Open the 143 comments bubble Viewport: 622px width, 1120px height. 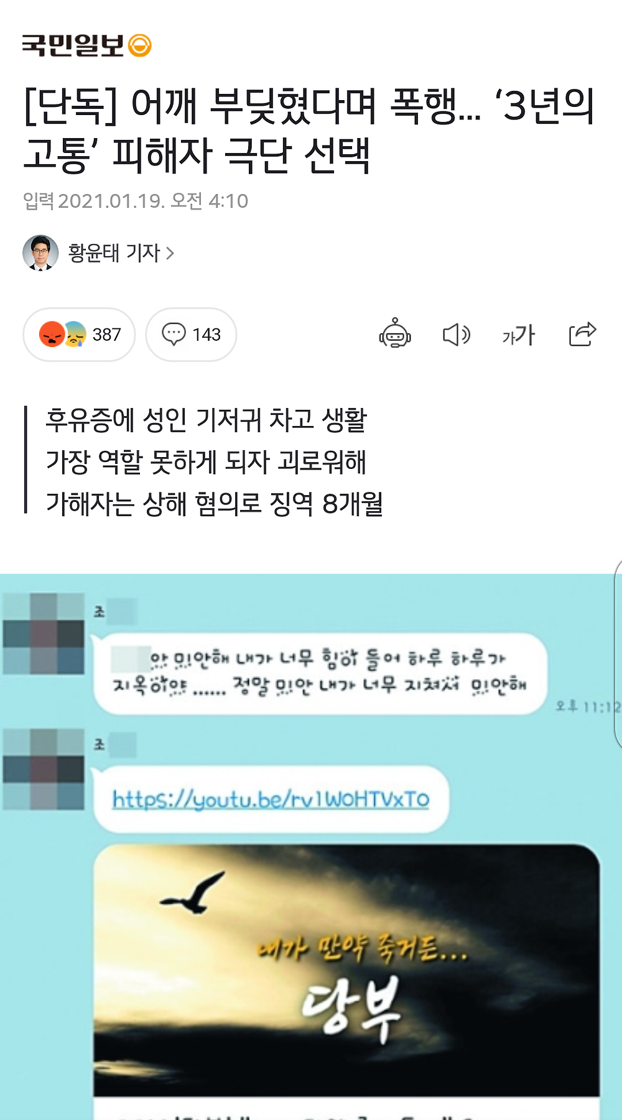tap(191, 334)
